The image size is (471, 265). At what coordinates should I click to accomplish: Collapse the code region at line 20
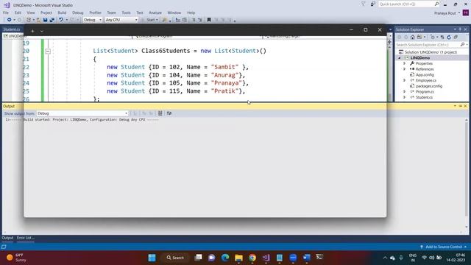click(48, 51)
